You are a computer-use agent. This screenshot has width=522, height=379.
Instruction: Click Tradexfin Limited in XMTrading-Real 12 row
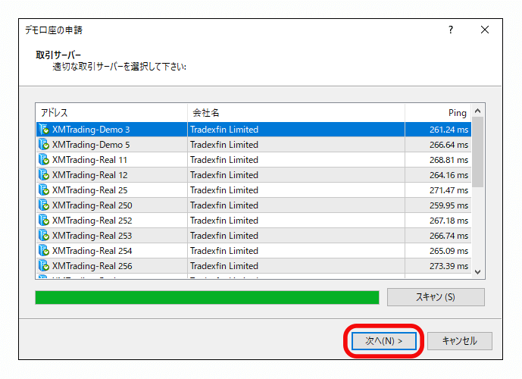tap(224, 175)
